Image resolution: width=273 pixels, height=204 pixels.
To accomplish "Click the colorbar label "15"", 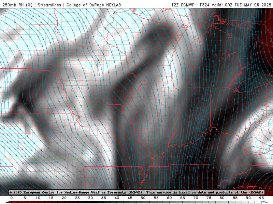I will coord(51,198).
